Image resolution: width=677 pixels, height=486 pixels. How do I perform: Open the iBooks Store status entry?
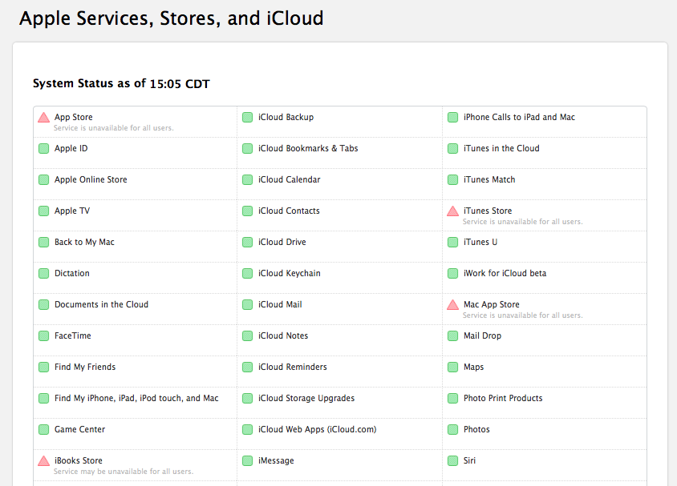pyautogui.click(x=78, y=460)
